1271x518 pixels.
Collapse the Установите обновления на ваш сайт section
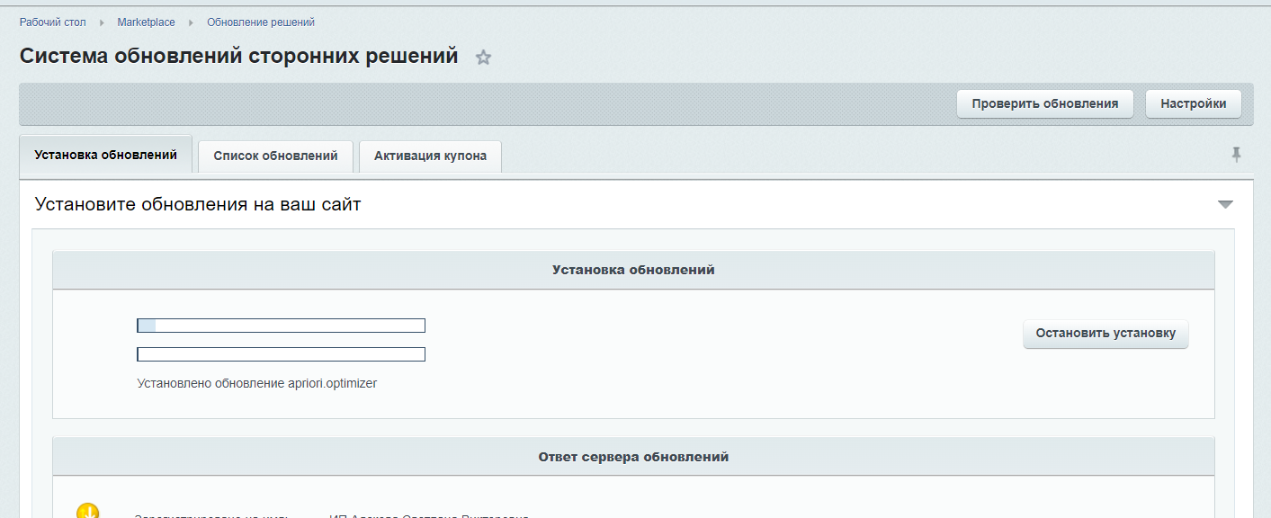[x=1224, y=204]
